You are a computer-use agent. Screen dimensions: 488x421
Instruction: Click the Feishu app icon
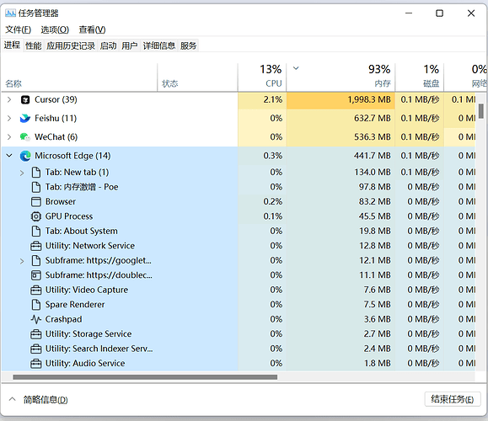point(25,119)
